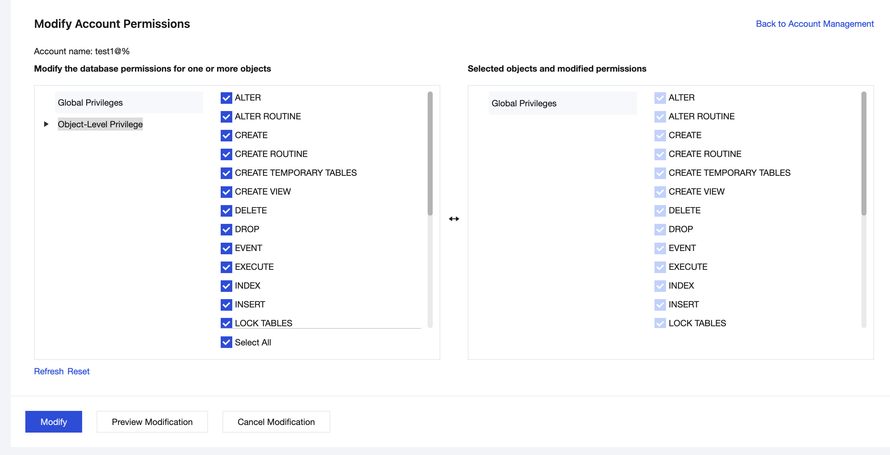Select Global Privileges in the selected objects panel
This screenshot has width=890, height=455.
(x=524, y=103)
